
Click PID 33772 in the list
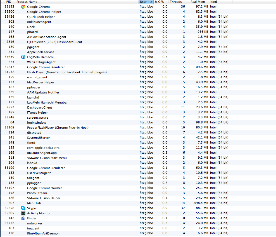point(9,223)
